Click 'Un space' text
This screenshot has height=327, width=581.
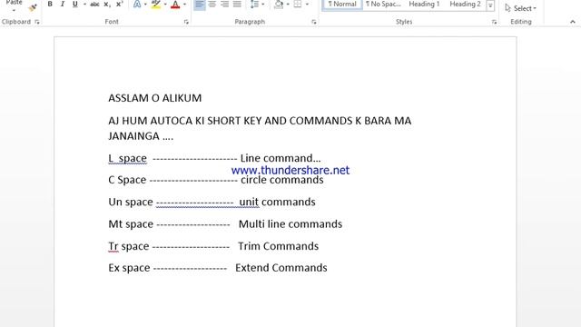131,202
